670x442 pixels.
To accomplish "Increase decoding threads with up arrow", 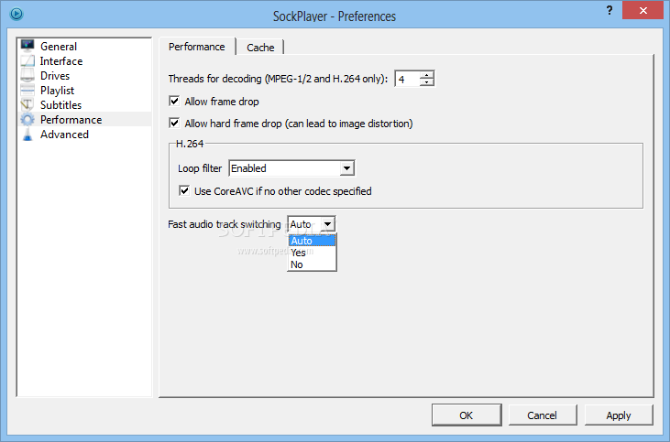I will [426, 75].
